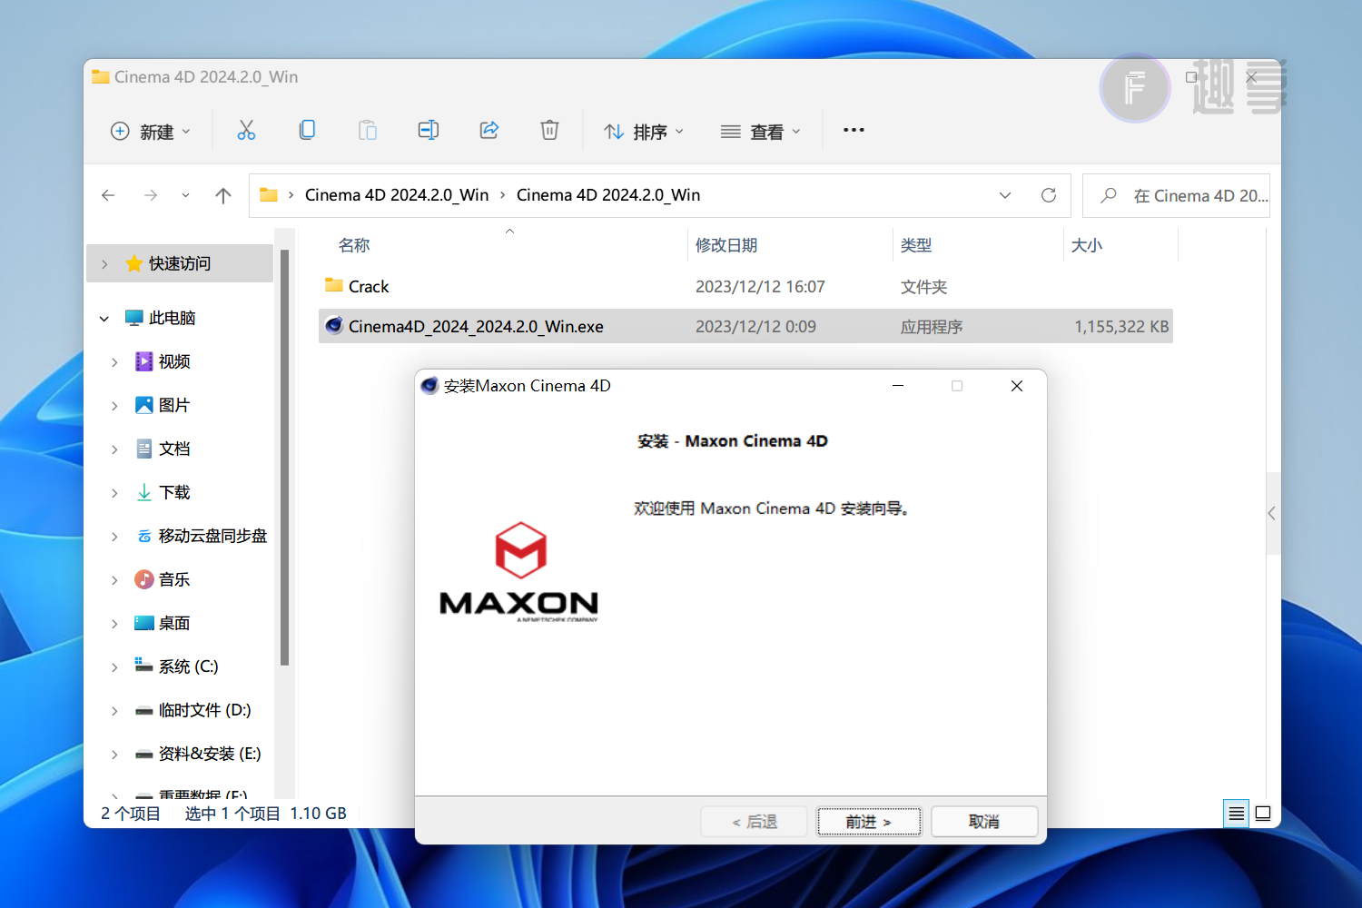The height and width of the screenshot is (908, 1362).
Task: Click the Delete trash can icon
Action: [x=549, y=131]
